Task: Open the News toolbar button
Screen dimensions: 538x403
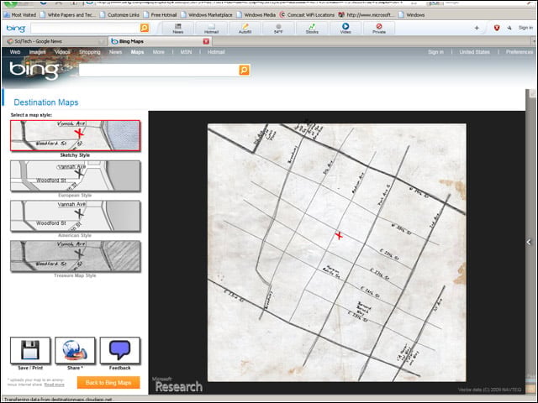Action: pyautogui.click(x=177, y=29)
